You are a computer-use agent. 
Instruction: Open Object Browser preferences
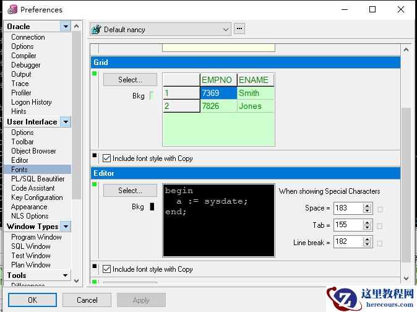click(x=33, y=151)
